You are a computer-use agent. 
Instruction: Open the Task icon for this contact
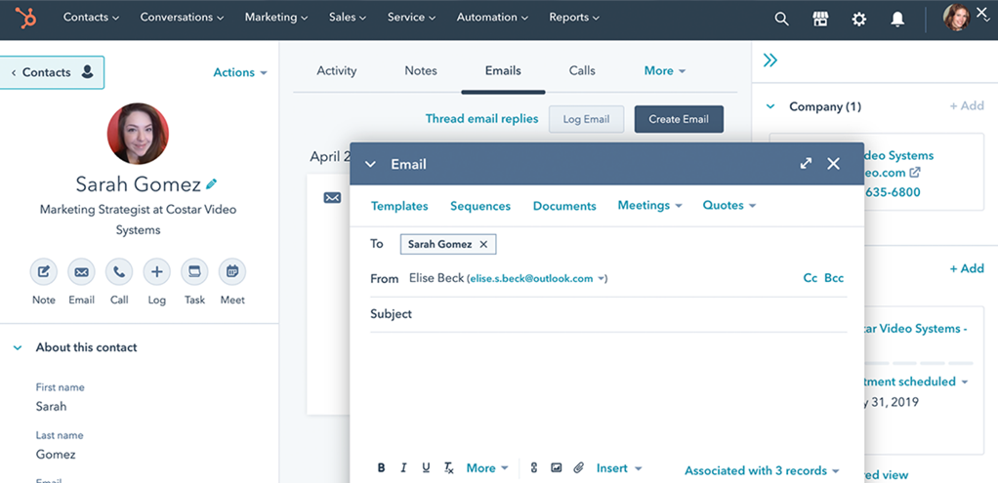pos(194,272)
